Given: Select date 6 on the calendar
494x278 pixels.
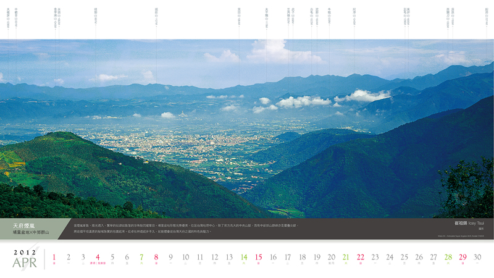Looking at the screenshot, I should point(127,257).
